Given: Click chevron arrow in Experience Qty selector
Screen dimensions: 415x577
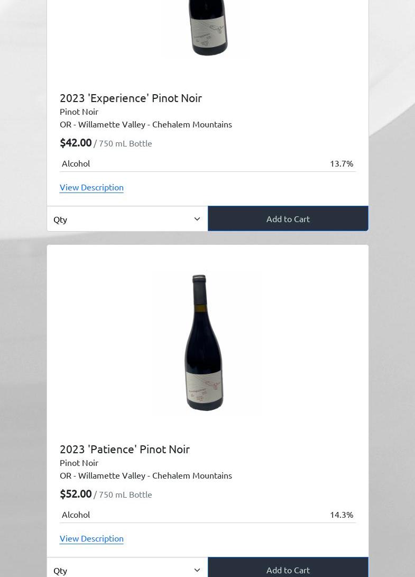Looking at the screenshot, I should pos(197,219).
